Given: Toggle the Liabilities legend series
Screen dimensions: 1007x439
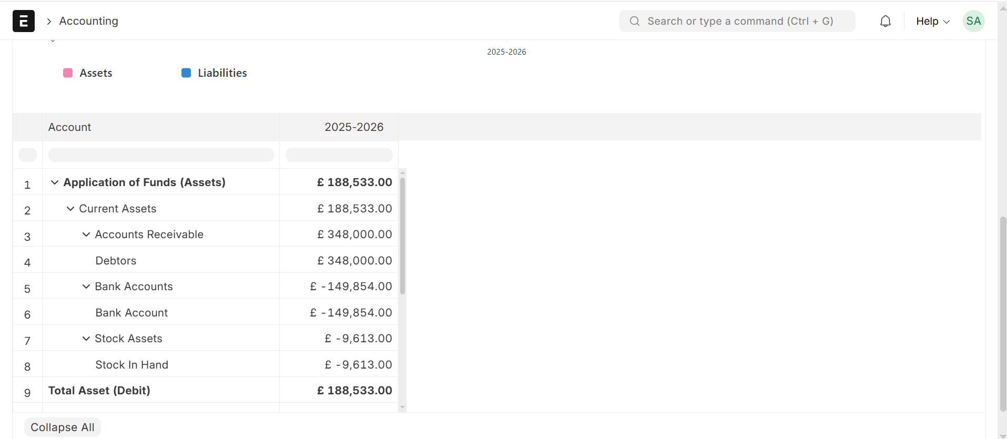Looking at the screenshot, I should pos(214,73).
